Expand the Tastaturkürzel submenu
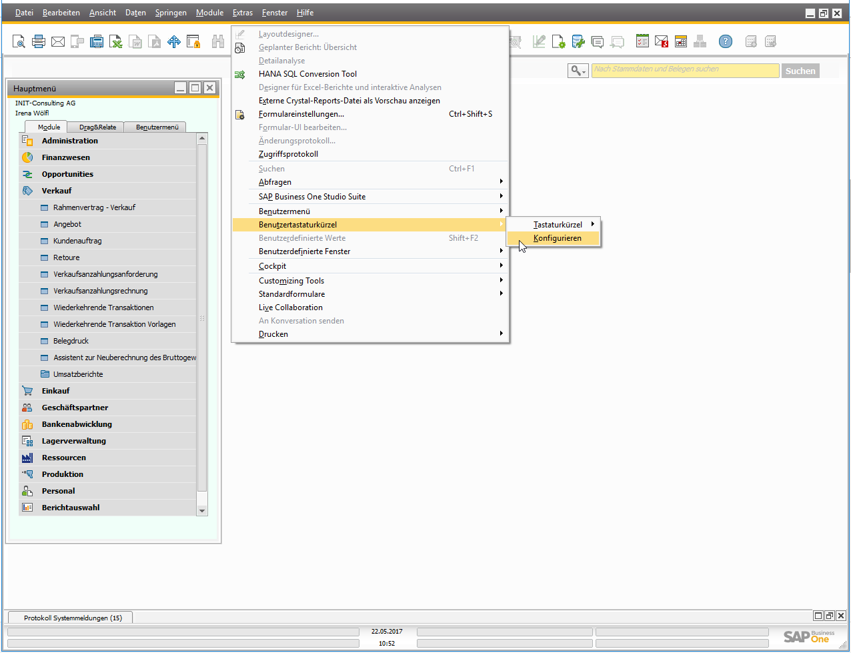 pos(558,225)
